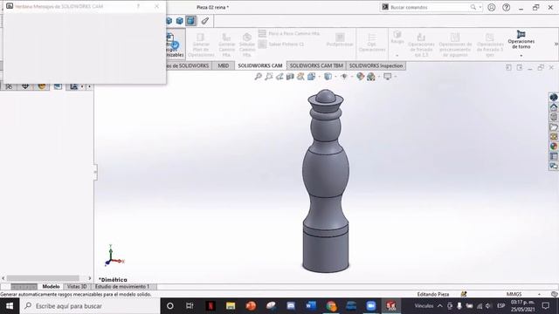Click the Dynamic Annotation Views icon
Screen dimensions: 559x314
pos(300,76)
